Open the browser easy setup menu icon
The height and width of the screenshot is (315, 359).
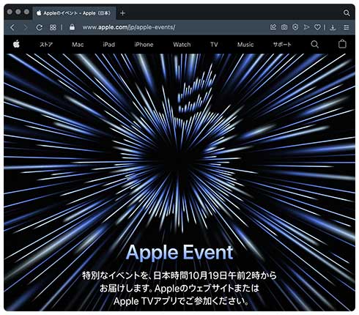pos(346,27)
